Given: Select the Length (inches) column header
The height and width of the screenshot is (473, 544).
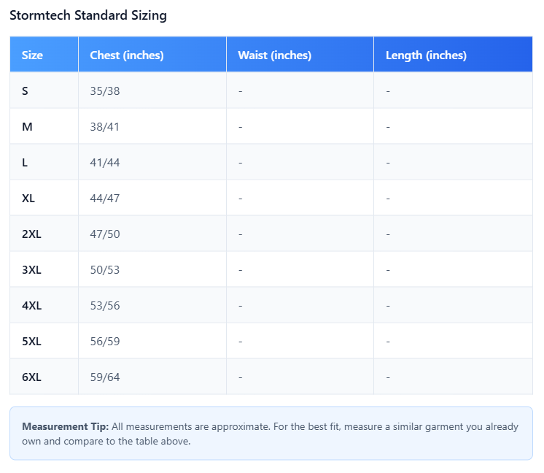Looking at the screenshot, I should click(453, 55).
